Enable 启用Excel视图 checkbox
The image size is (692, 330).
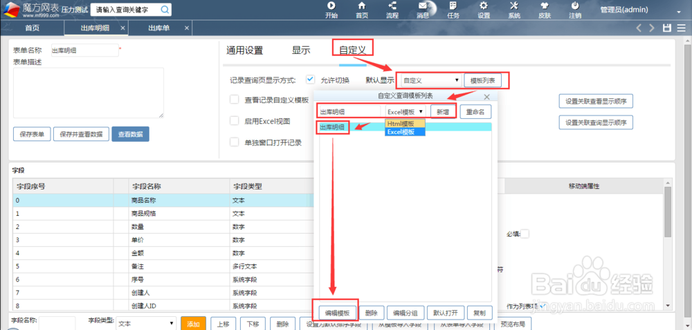click(235, 121)
